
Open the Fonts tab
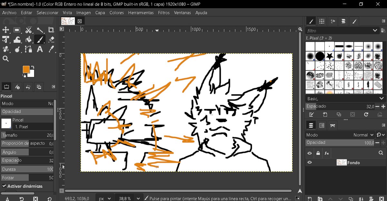click(x=332, y=21)
